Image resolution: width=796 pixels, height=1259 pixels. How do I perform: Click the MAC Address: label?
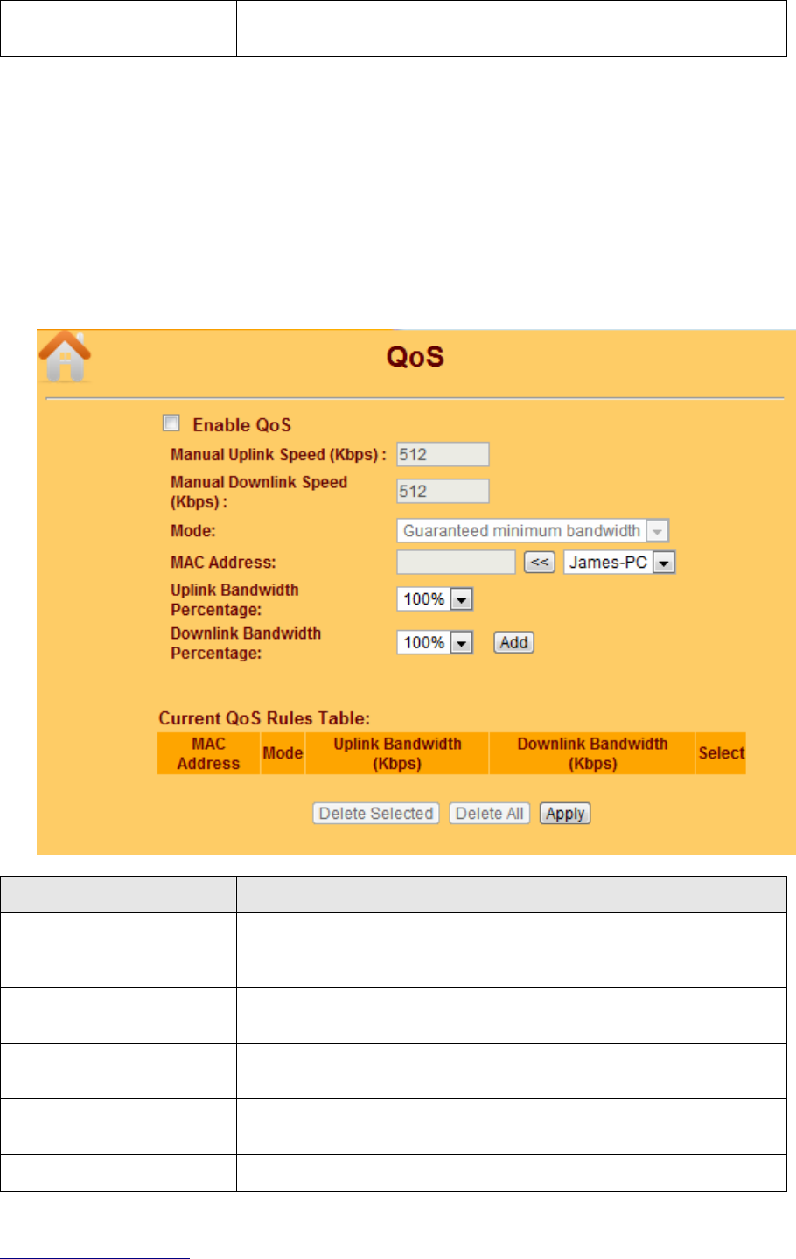(223, 562)
